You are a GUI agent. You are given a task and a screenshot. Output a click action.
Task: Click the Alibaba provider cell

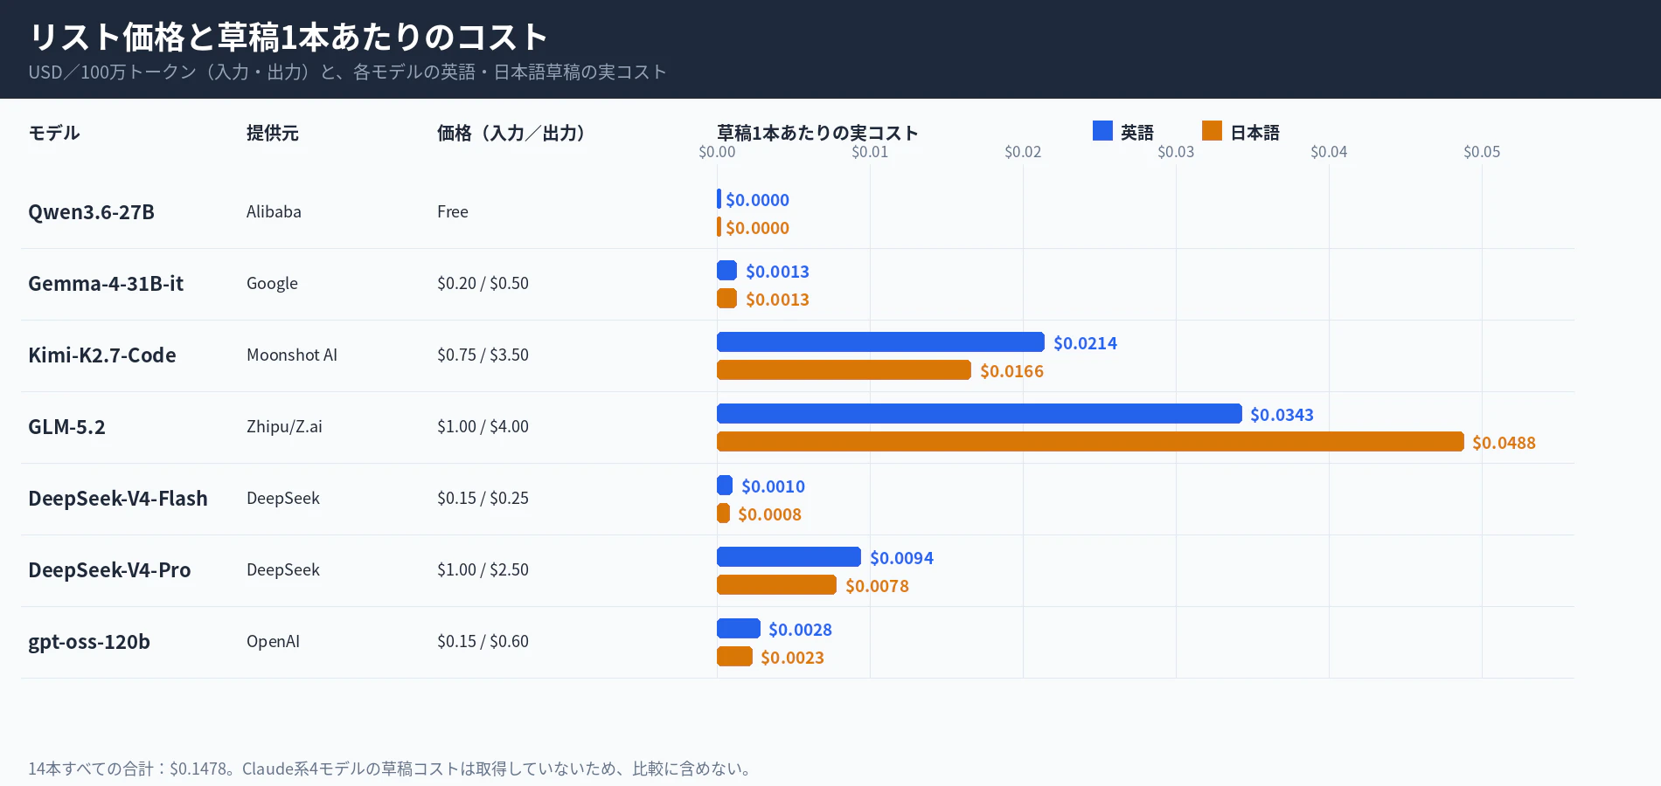pos(274,211)
